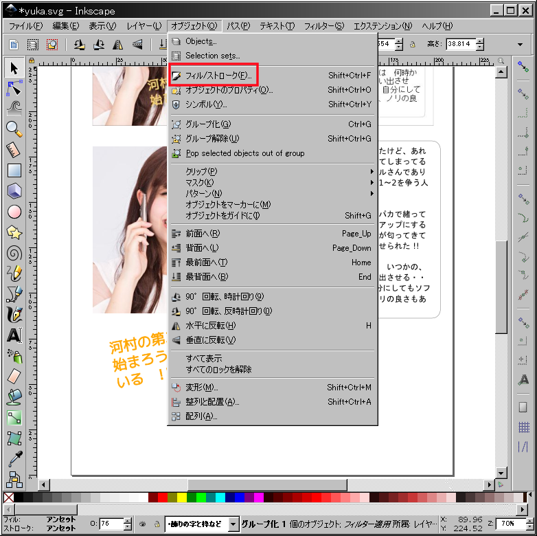Select the Paint bucket fill tool

tap(14, 397)
